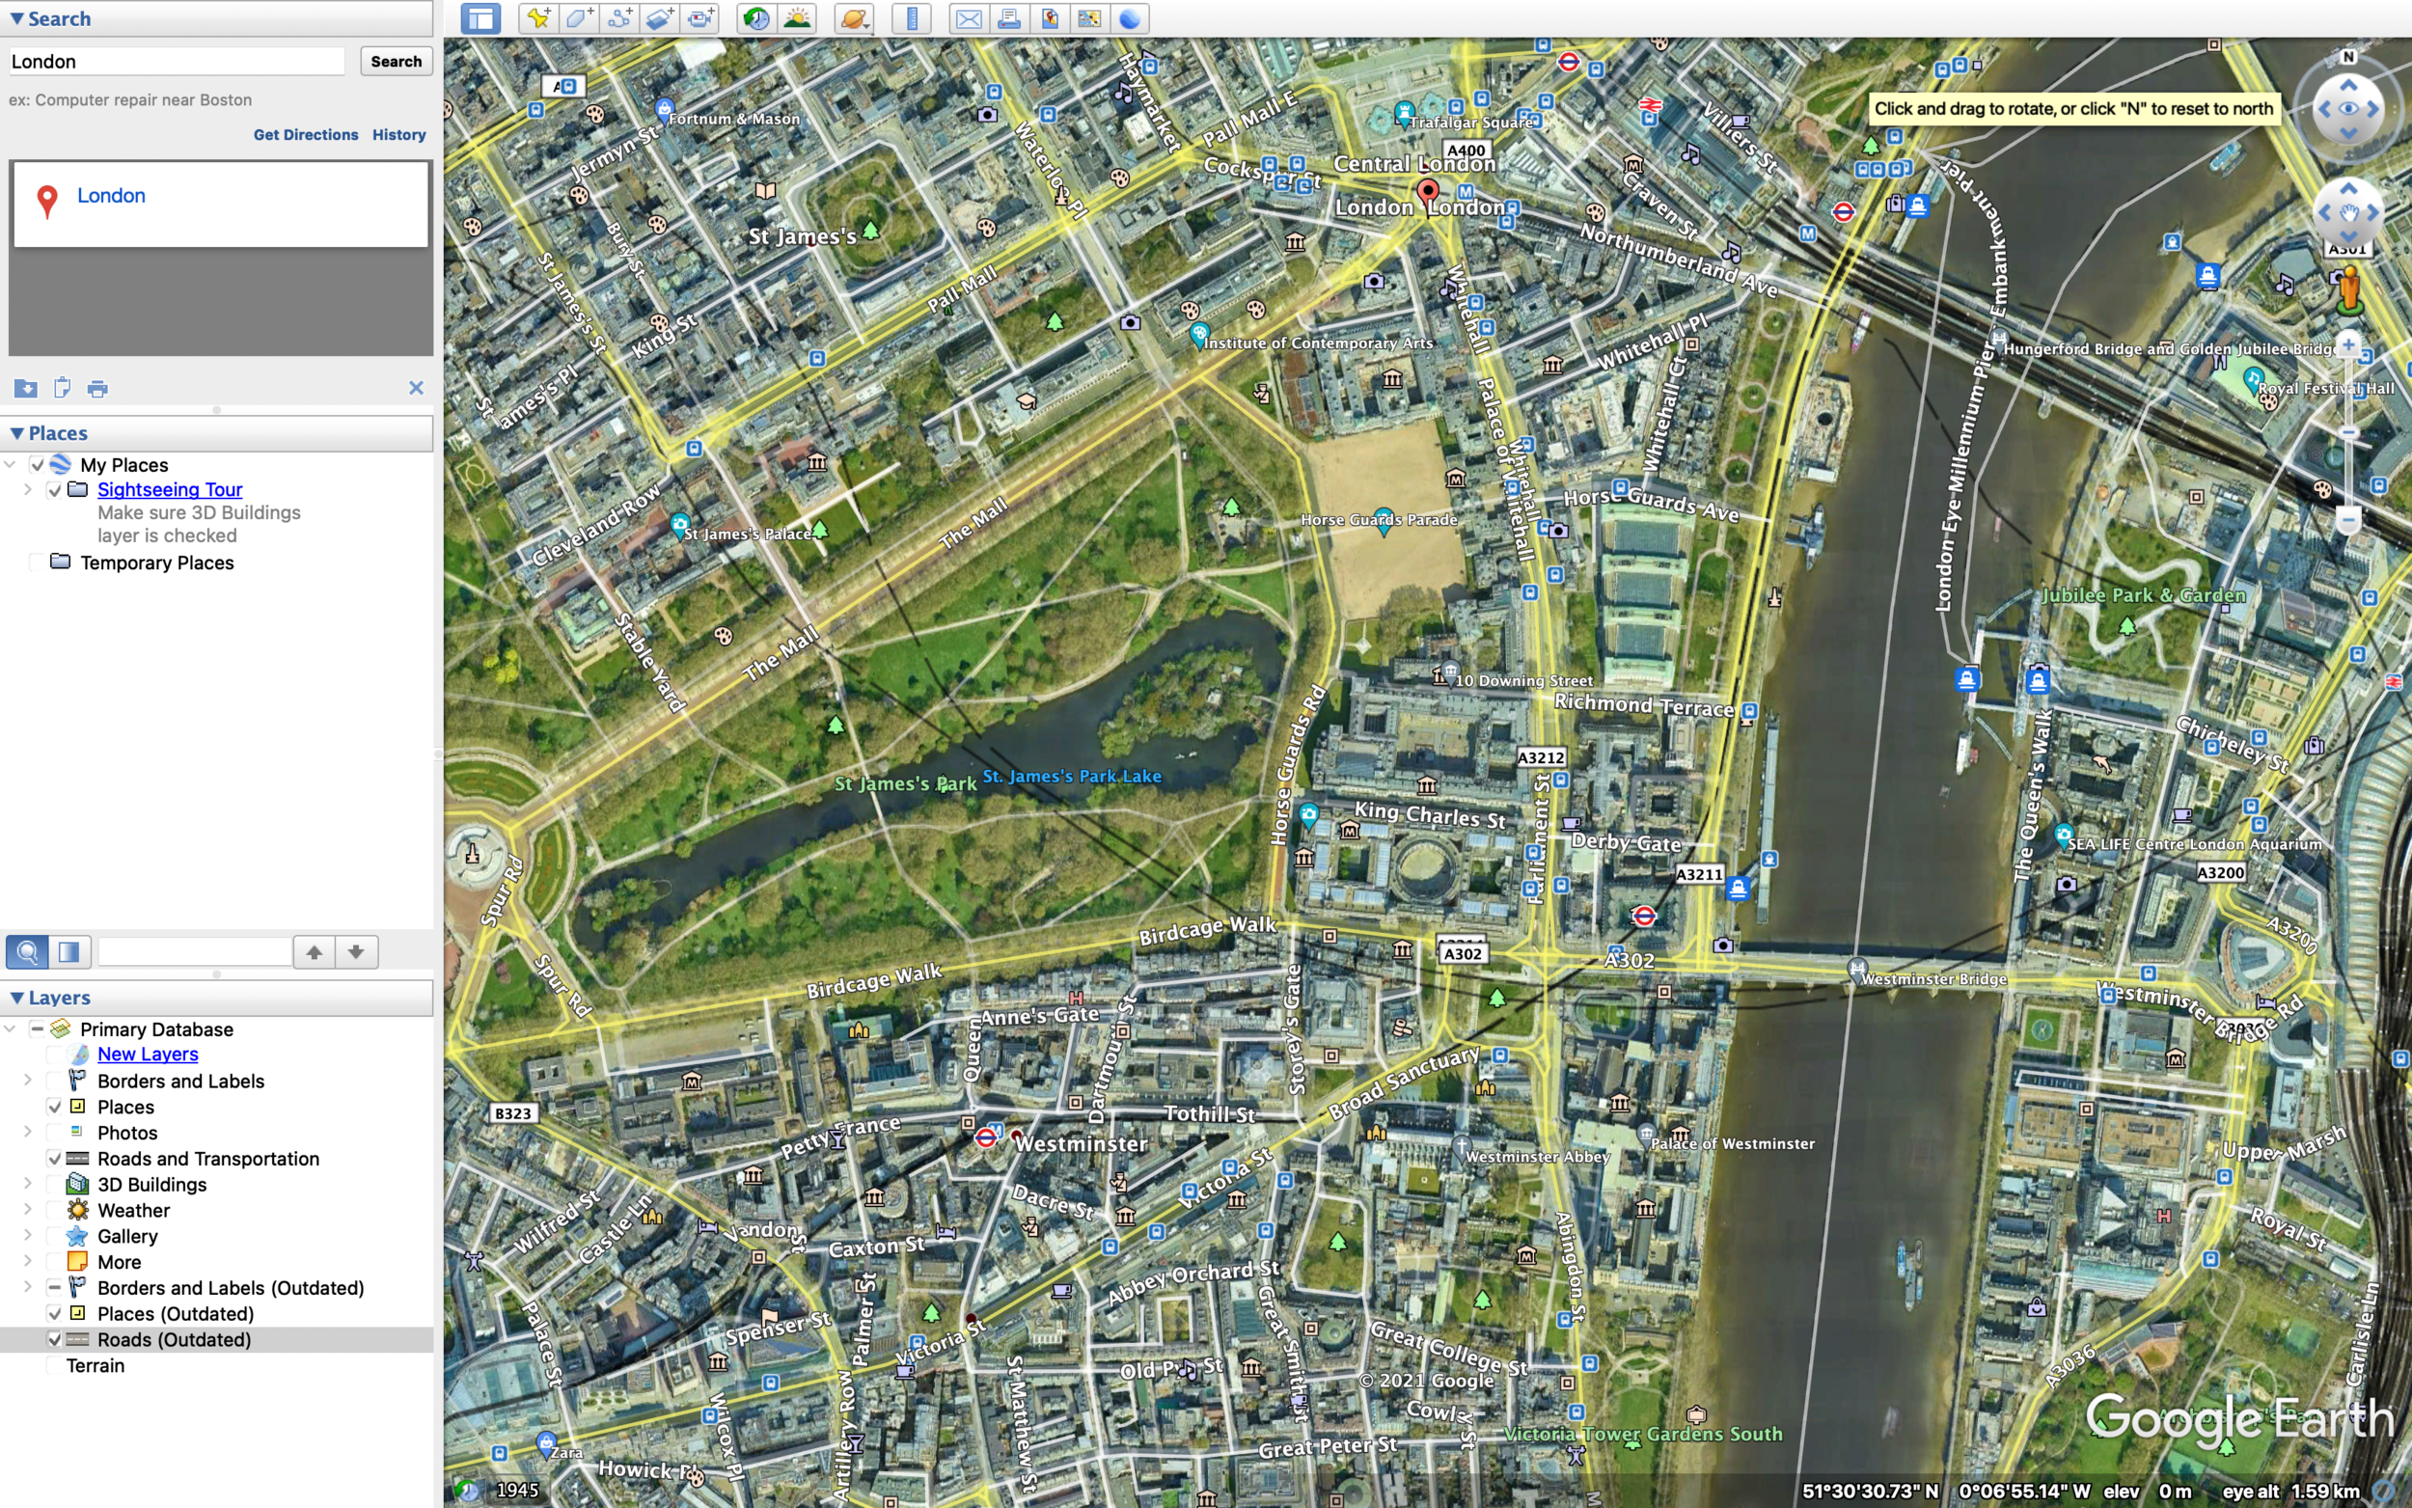Click the Places filter text field
Screen dimensions: 2412x1508
point(196,951)
